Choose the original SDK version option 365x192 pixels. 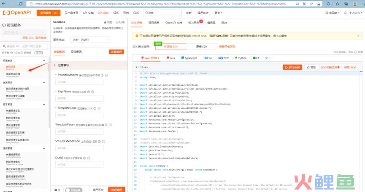point(202,47)
